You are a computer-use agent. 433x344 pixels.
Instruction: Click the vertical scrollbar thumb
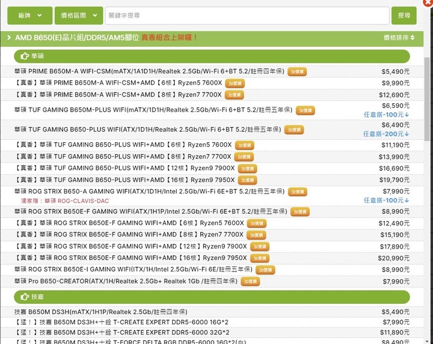(427, 98)
